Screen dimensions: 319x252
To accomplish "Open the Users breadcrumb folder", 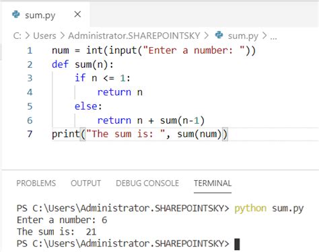I will click(x=44, y=36).
